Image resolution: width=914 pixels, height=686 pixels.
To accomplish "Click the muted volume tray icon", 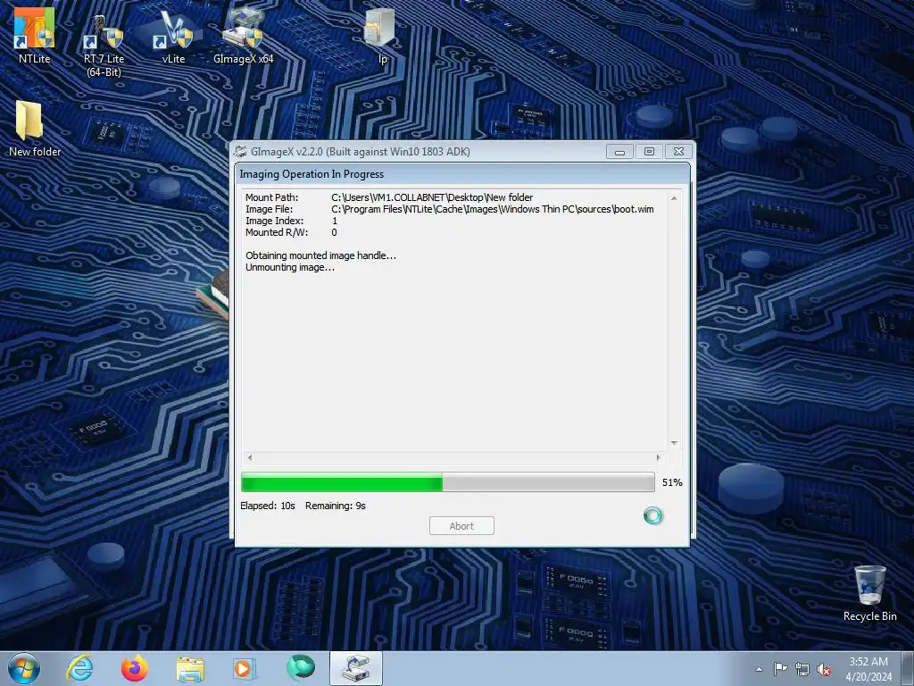I will pos(824,670).
